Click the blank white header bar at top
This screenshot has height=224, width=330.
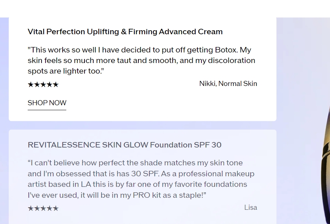coord(165,9)
